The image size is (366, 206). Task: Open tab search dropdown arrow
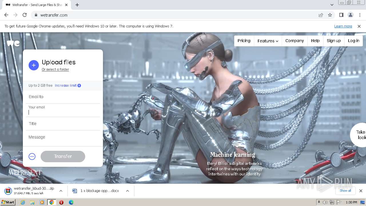(332, 5)
